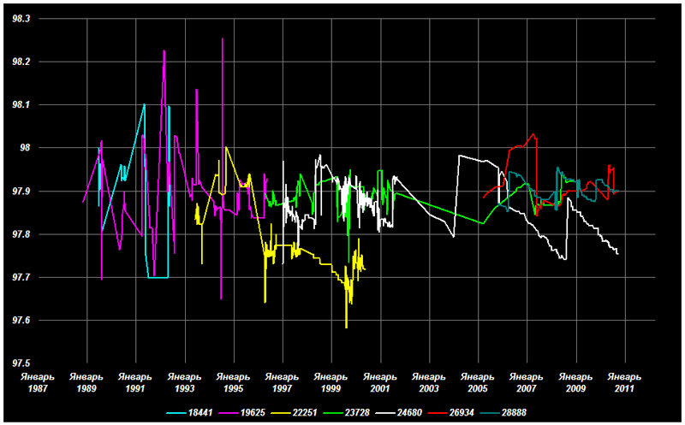Select the Январь 2007 X-axis label
Screen dimensions: 685x425
527,381
